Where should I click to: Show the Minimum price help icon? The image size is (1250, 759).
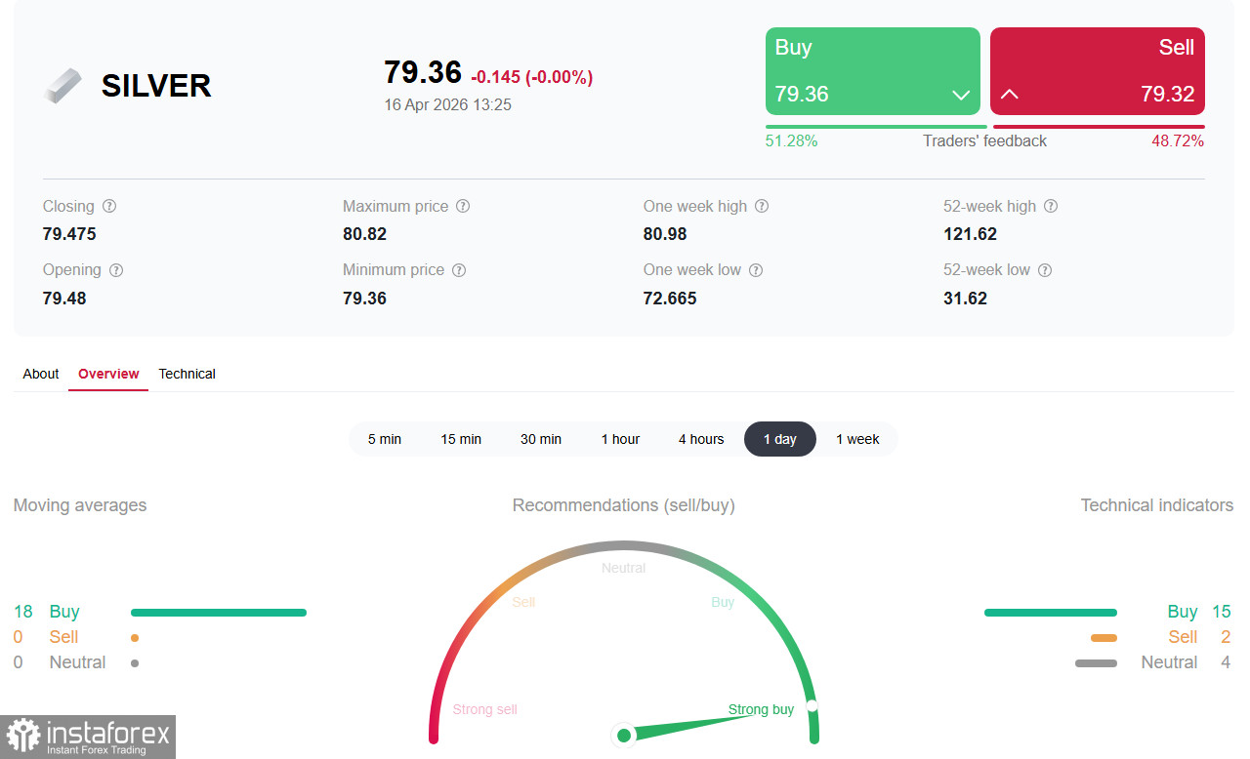[459, 270]
